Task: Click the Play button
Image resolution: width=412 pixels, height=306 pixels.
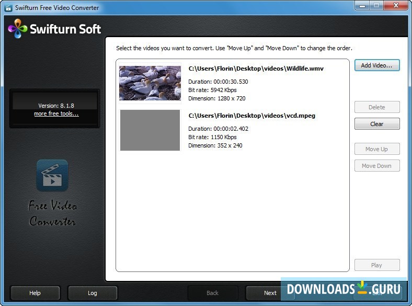Action: (x=377, y=265)
